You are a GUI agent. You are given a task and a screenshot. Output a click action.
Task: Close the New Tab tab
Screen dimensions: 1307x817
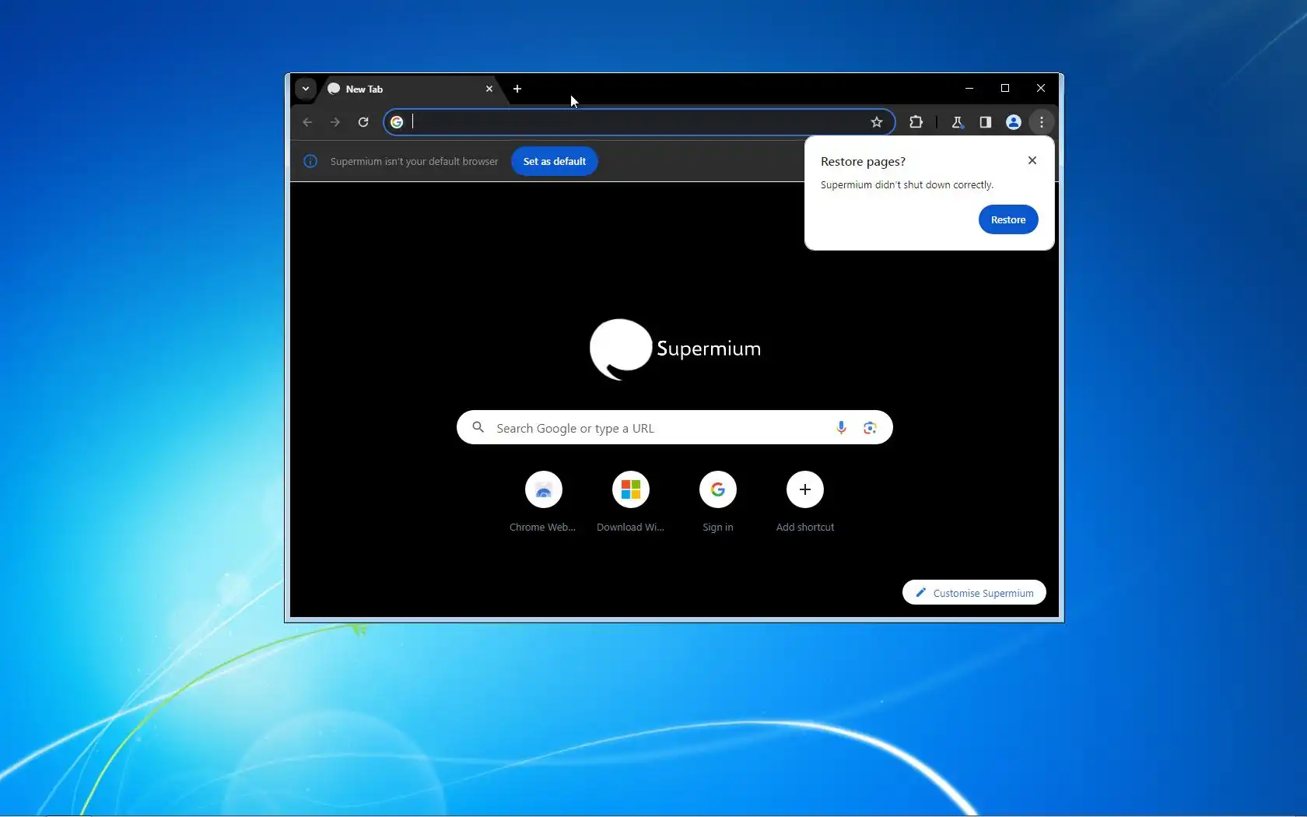point(489,89)
